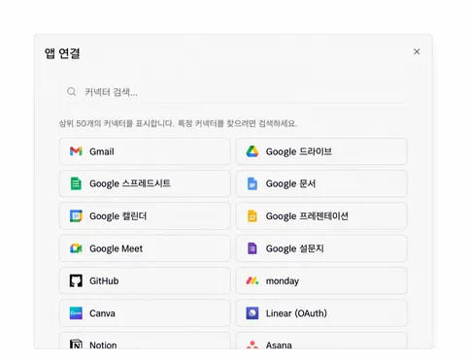
Task: Select the Google 캘린더 connector
Action: [145, 215]
